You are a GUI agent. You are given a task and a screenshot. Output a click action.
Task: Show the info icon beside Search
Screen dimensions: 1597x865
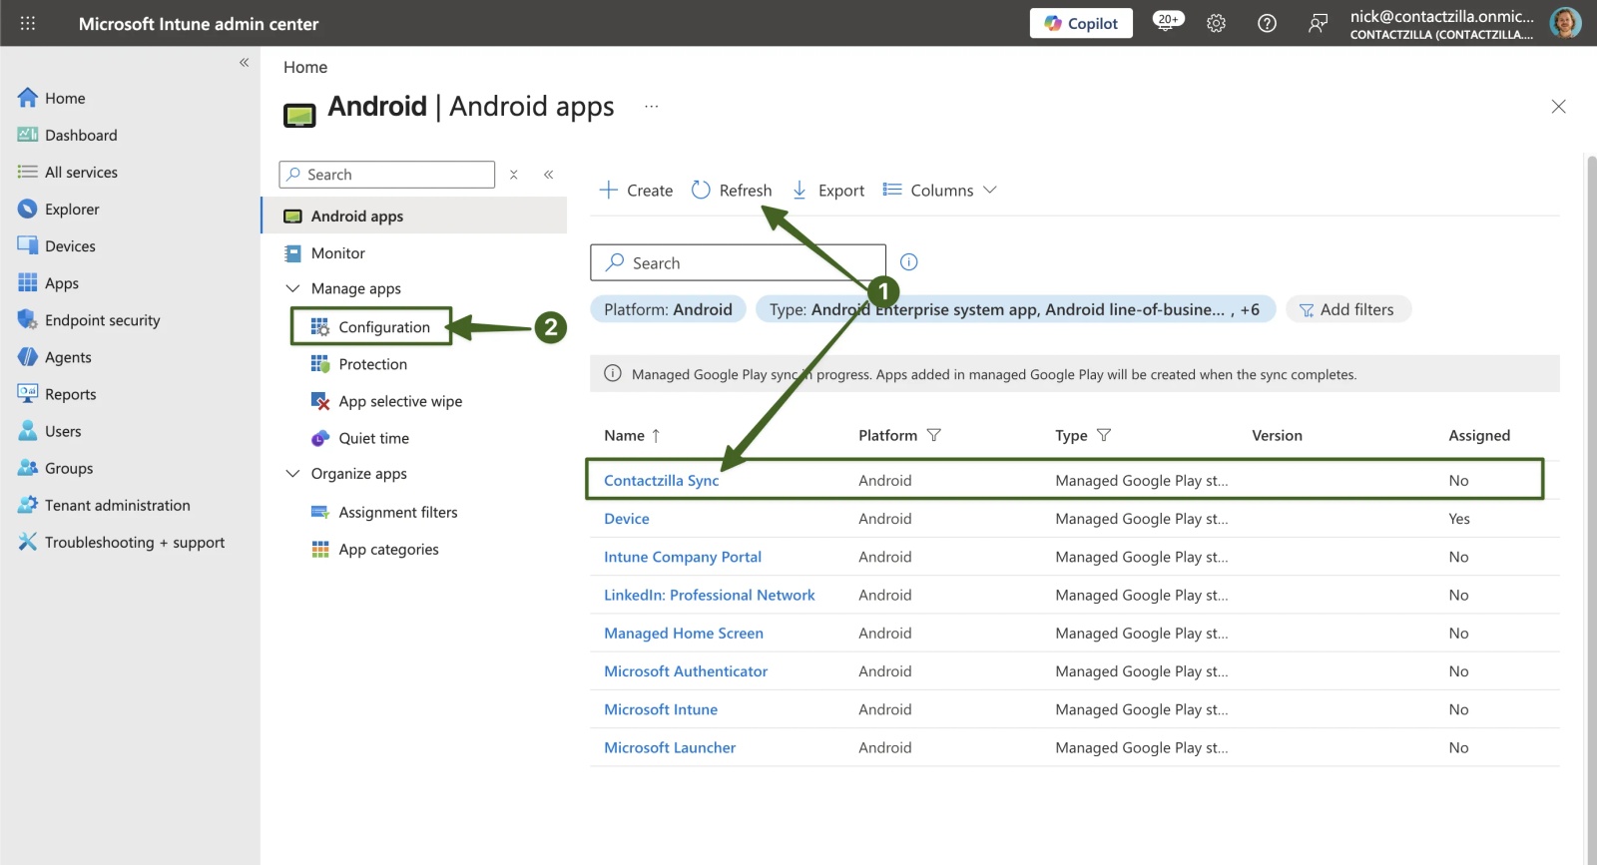point(908,262)
